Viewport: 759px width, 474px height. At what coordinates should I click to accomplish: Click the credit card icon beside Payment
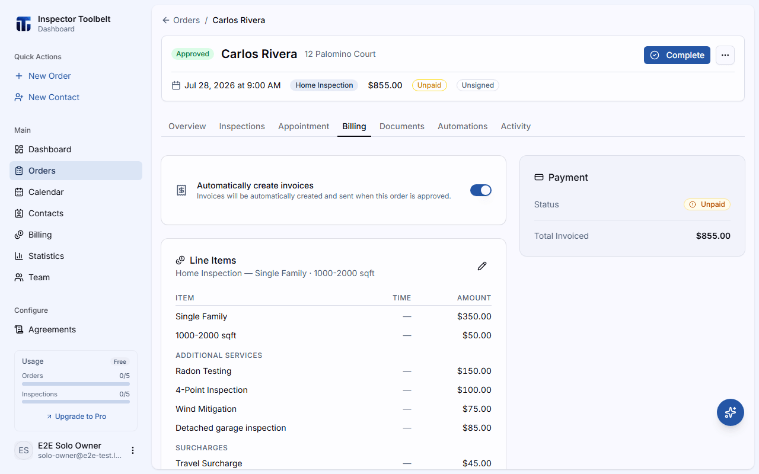click(539, 177)
